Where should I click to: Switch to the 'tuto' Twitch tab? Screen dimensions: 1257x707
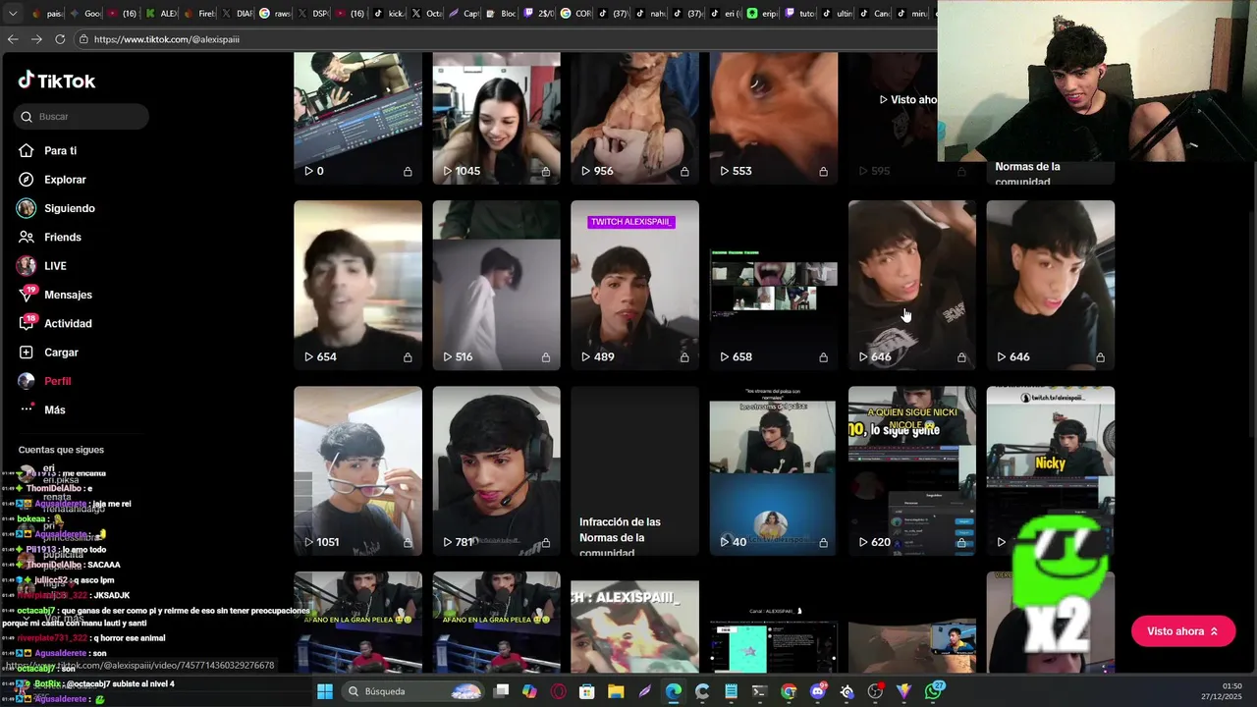pyautogui.click(x=801, y=14)
